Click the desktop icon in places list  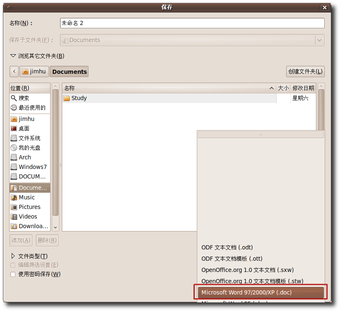14,128
